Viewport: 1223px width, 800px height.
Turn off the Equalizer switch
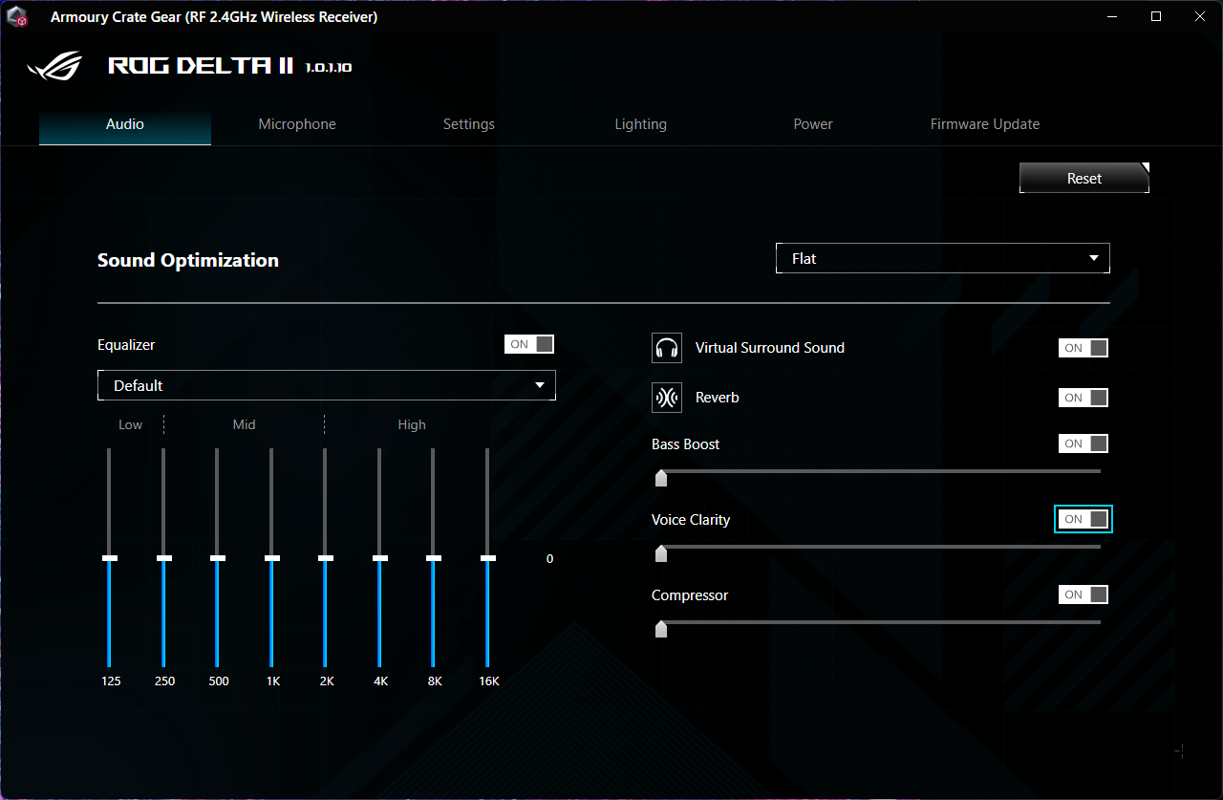529,344
